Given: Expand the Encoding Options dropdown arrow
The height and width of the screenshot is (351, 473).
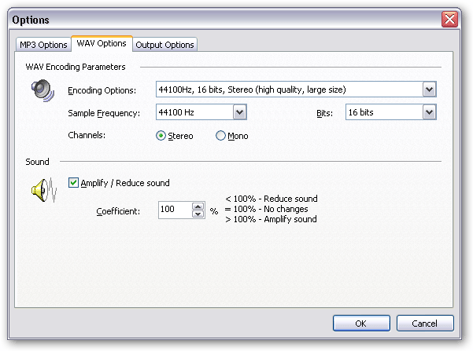Looking at the screenshot, I should [429, 90].
